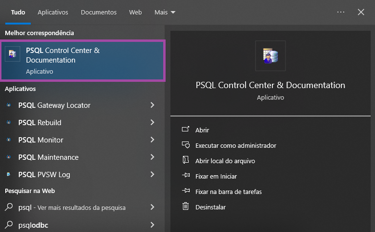This screenshot has width=375, height=232.
Task: Expand the PSQL Rebuild chevron arrow
Action: 152,122
